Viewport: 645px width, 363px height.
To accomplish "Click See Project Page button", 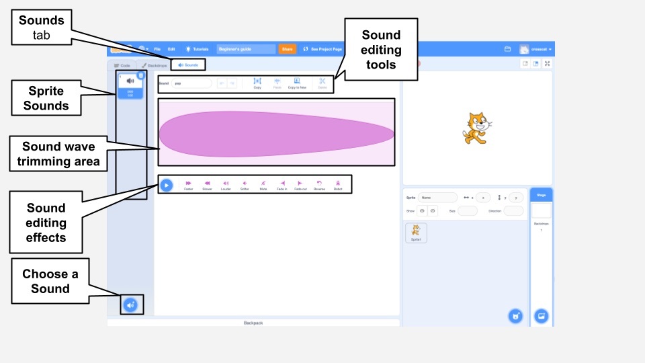I will click(322, 49).
